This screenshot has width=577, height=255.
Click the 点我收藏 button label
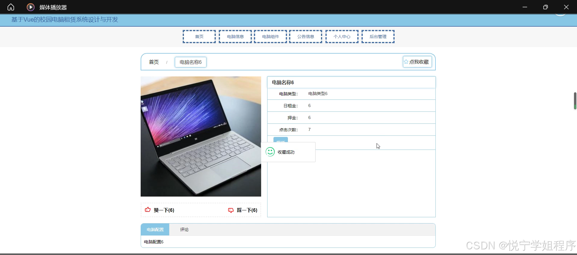tap(419, 62)
